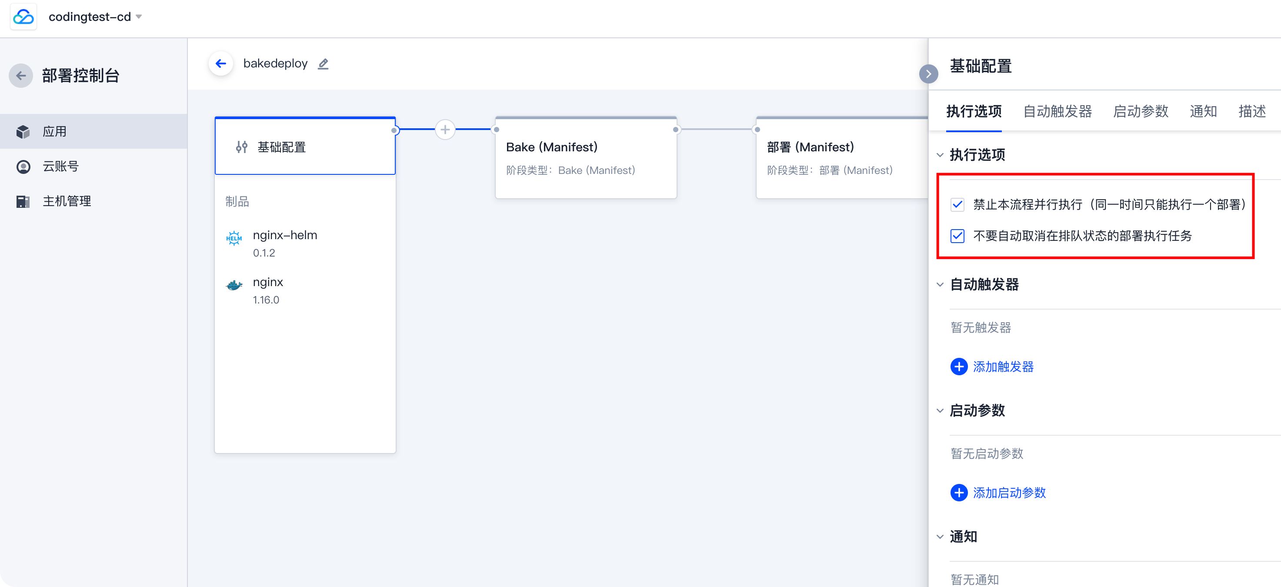Select the Bake (Manifest) stage card
This screenshot has height=587, width=1281.
[x=585, y=158]
